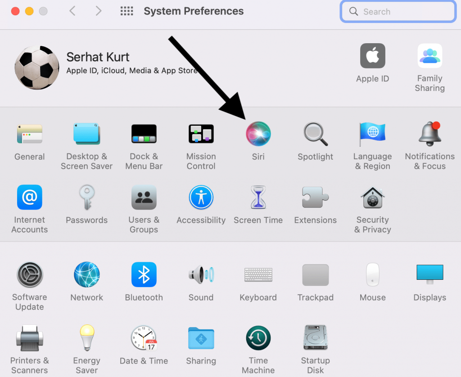Show all preferences grid button

(x=127, y=11)
